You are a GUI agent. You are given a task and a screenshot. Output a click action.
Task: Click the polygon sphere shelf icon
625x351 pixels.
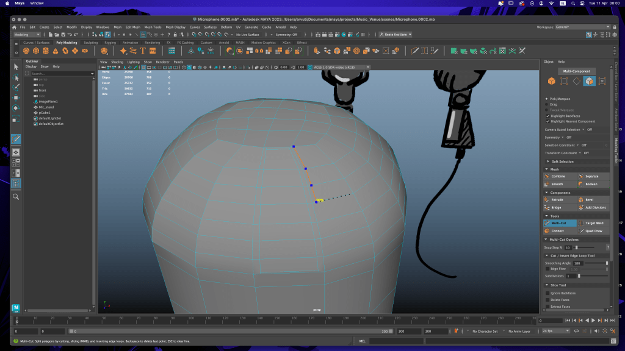click(27, 51)
